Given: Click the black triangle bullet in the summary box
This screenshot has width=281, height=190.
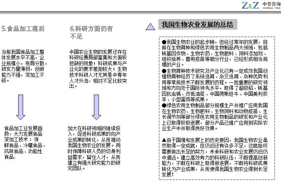Looking at the screenshot, I should coord(164,140).
